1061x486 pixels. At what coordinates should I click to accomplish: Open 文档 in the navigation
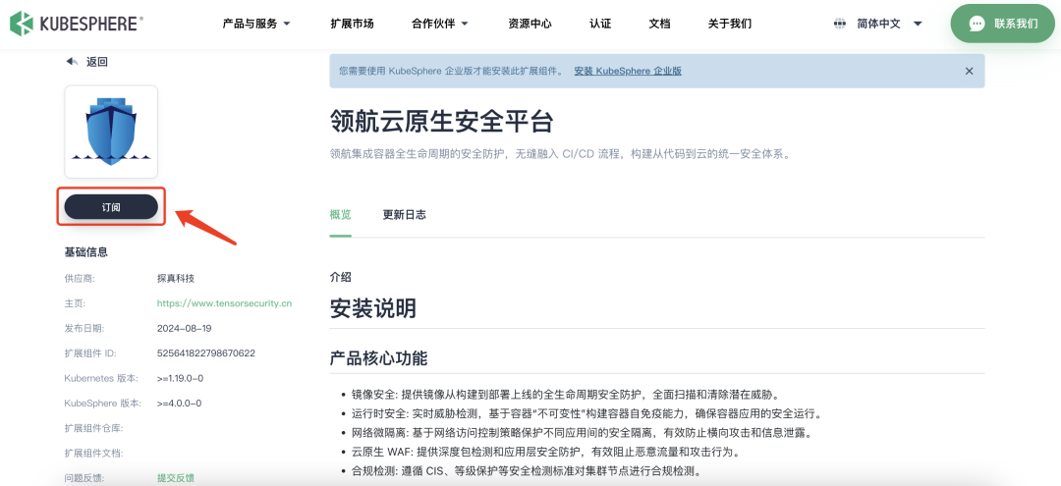[659, 24]
